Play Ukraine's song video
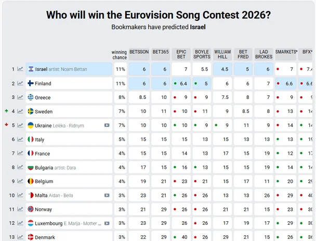316x241 pixels. pyautogui.click(x=107, y=125)
